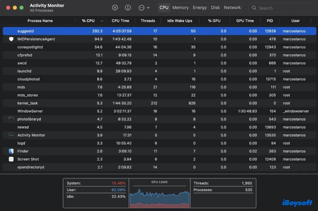Select the Activity Monitor process name
318x211 pixels.
tap(31, 135)
